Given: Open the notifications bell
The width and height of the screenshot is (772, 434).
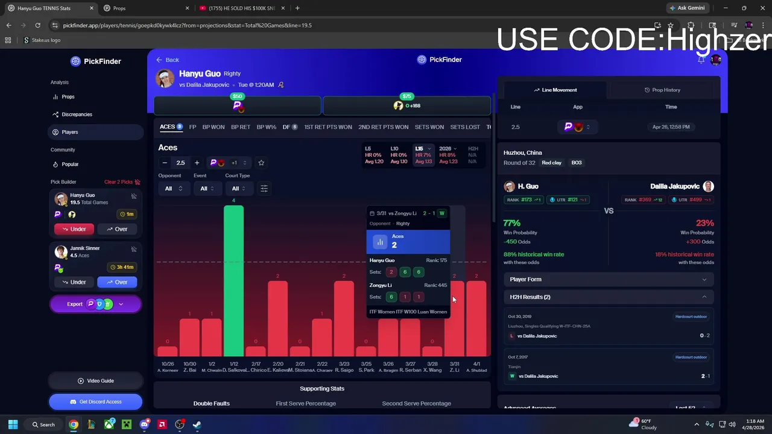Looking at the screenshot, I should pyautogui.click(x=701, y=60).
